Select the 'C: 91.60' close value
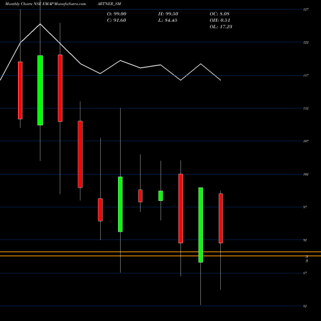 coord(116,20)
